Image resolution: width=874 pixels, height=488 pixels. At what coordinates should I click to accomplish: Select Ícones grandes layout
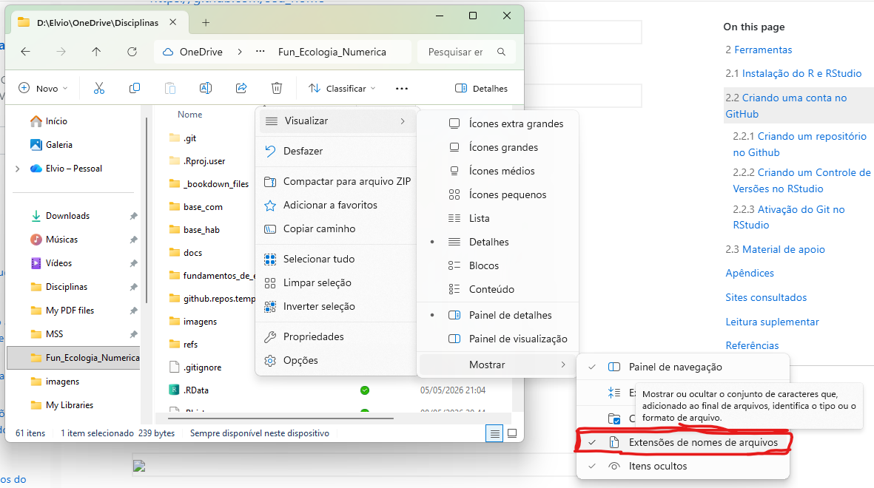click(x=498, y=147)
